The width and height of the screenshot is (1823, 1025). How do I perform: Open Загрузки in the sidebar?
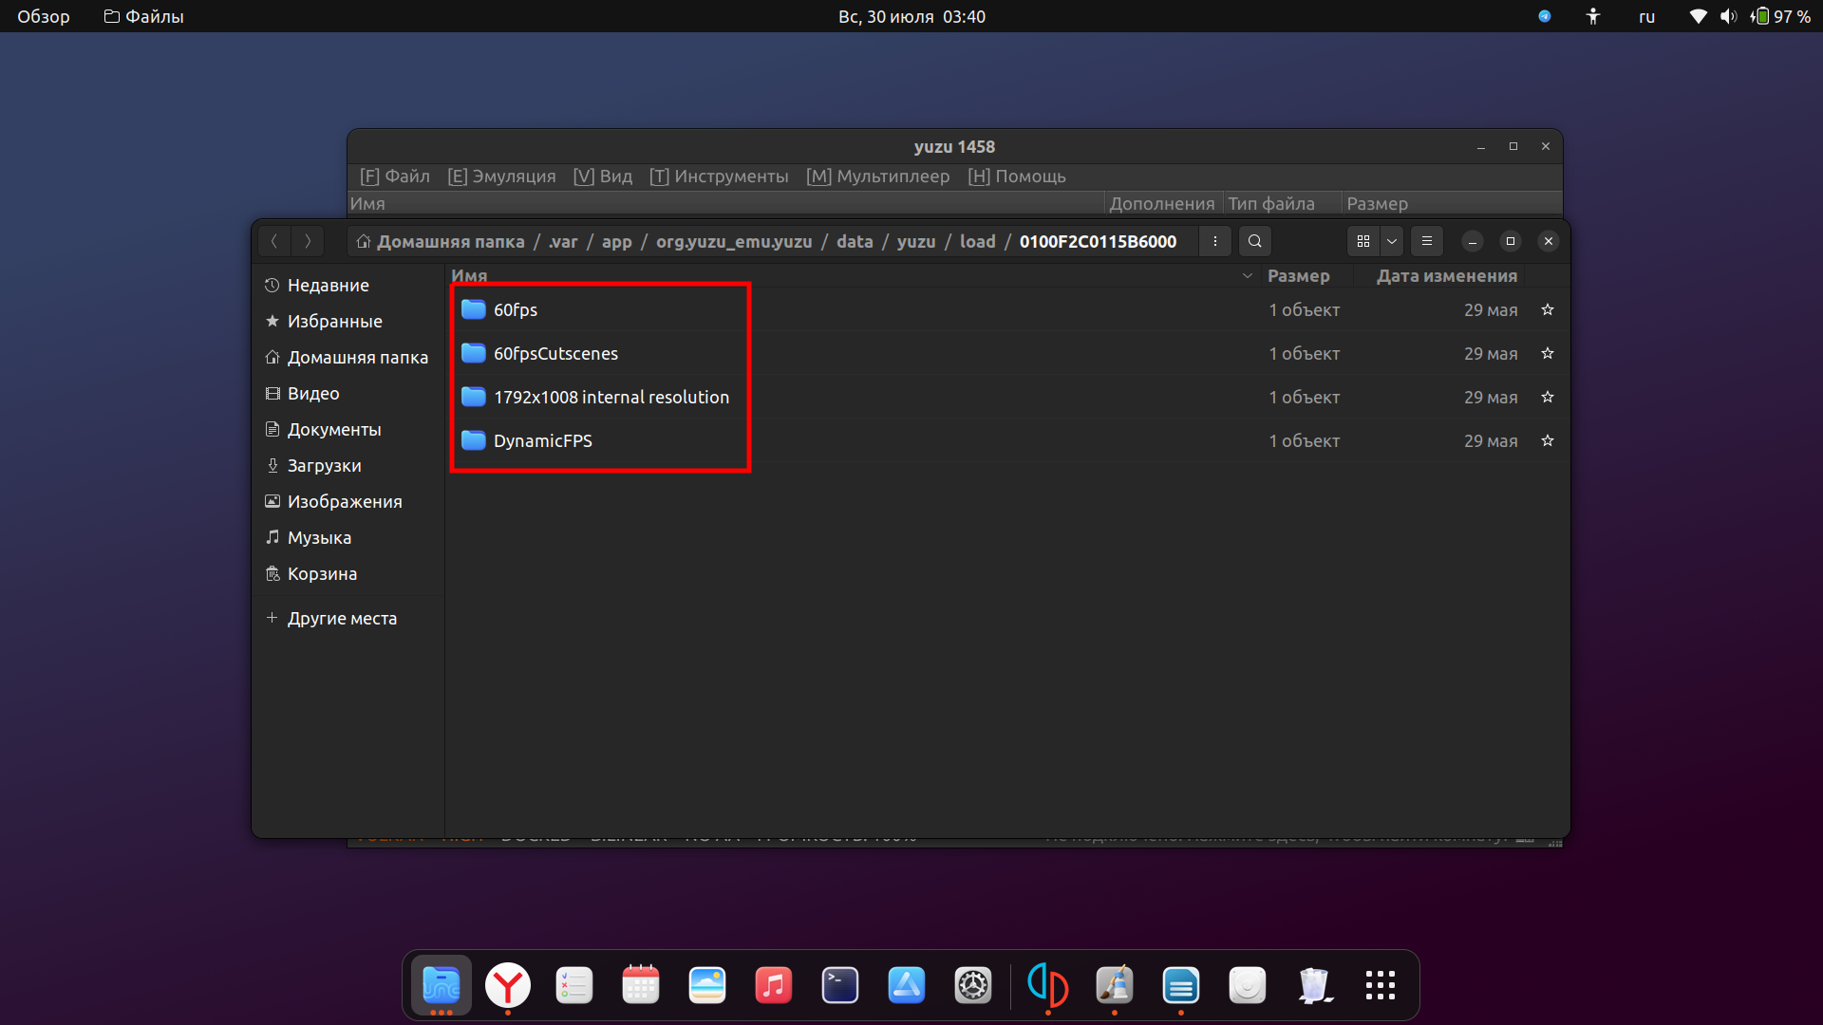348,465
